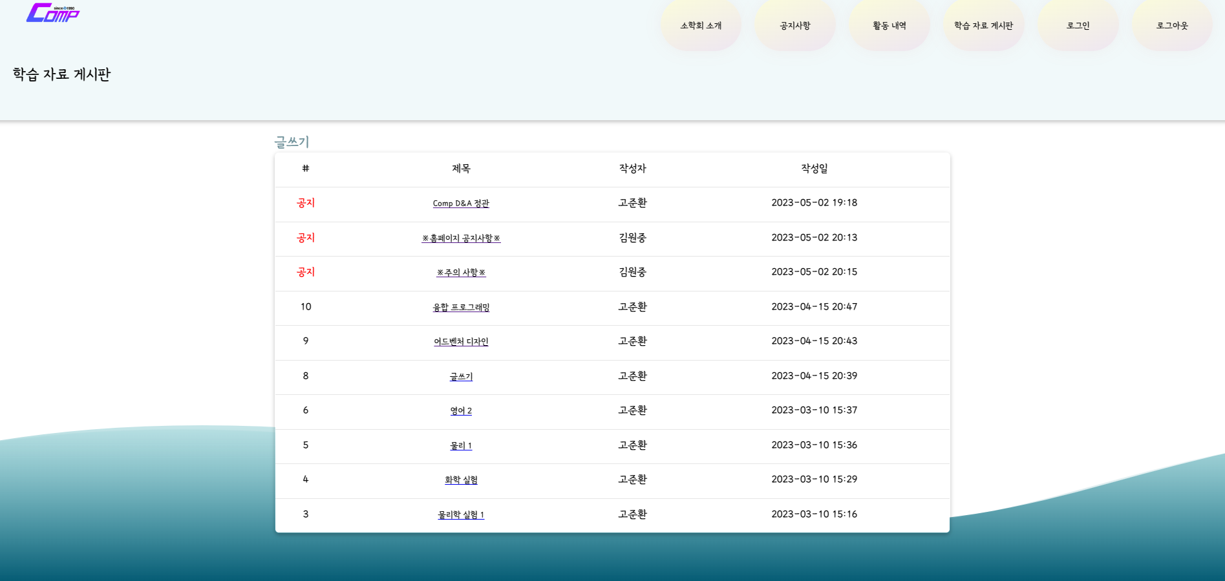Image resolution: width=1225 pixels, height=581 pixels.
Task: Open 활동 내역 menu item
Action: tap(889, 26)
